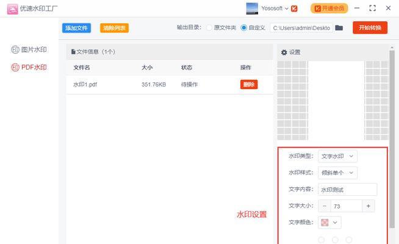Image resolution: width=399 pixels, height=244 pixels.
Task: Switch to the PDF水印 sidebar tab
Action: pos(29,67)
